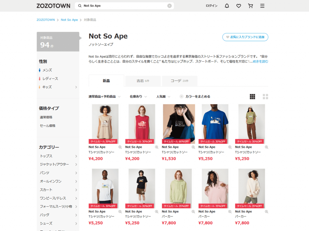Open beige sleeveless tee thumbnail
This screenshot has width=309, height=231.
coord(105,124)
